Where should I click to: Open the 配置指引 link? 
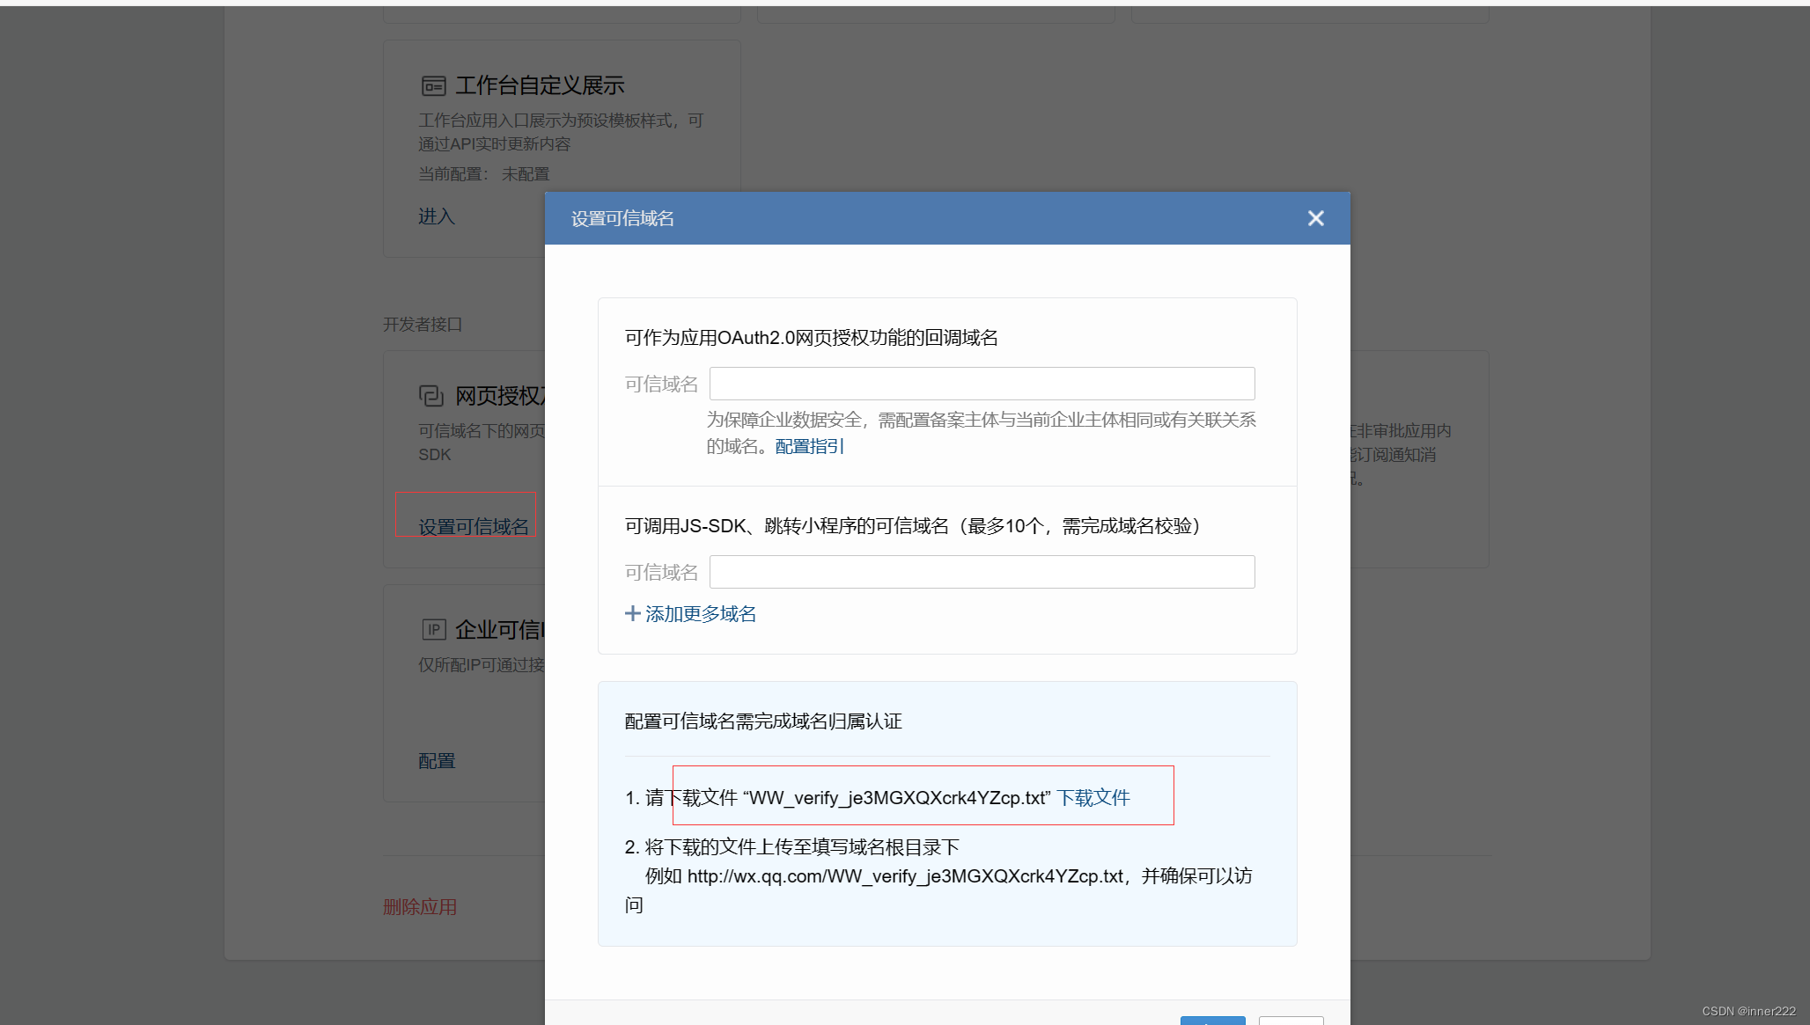809,446
